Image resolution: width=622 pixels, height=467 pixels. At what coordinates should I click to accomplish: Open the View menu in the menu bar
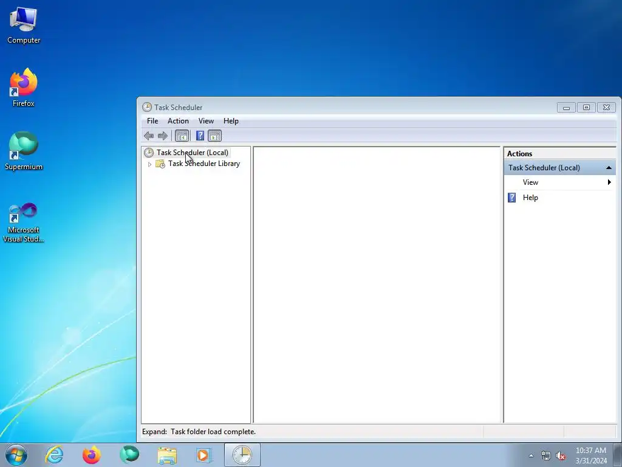pos(206,121)
